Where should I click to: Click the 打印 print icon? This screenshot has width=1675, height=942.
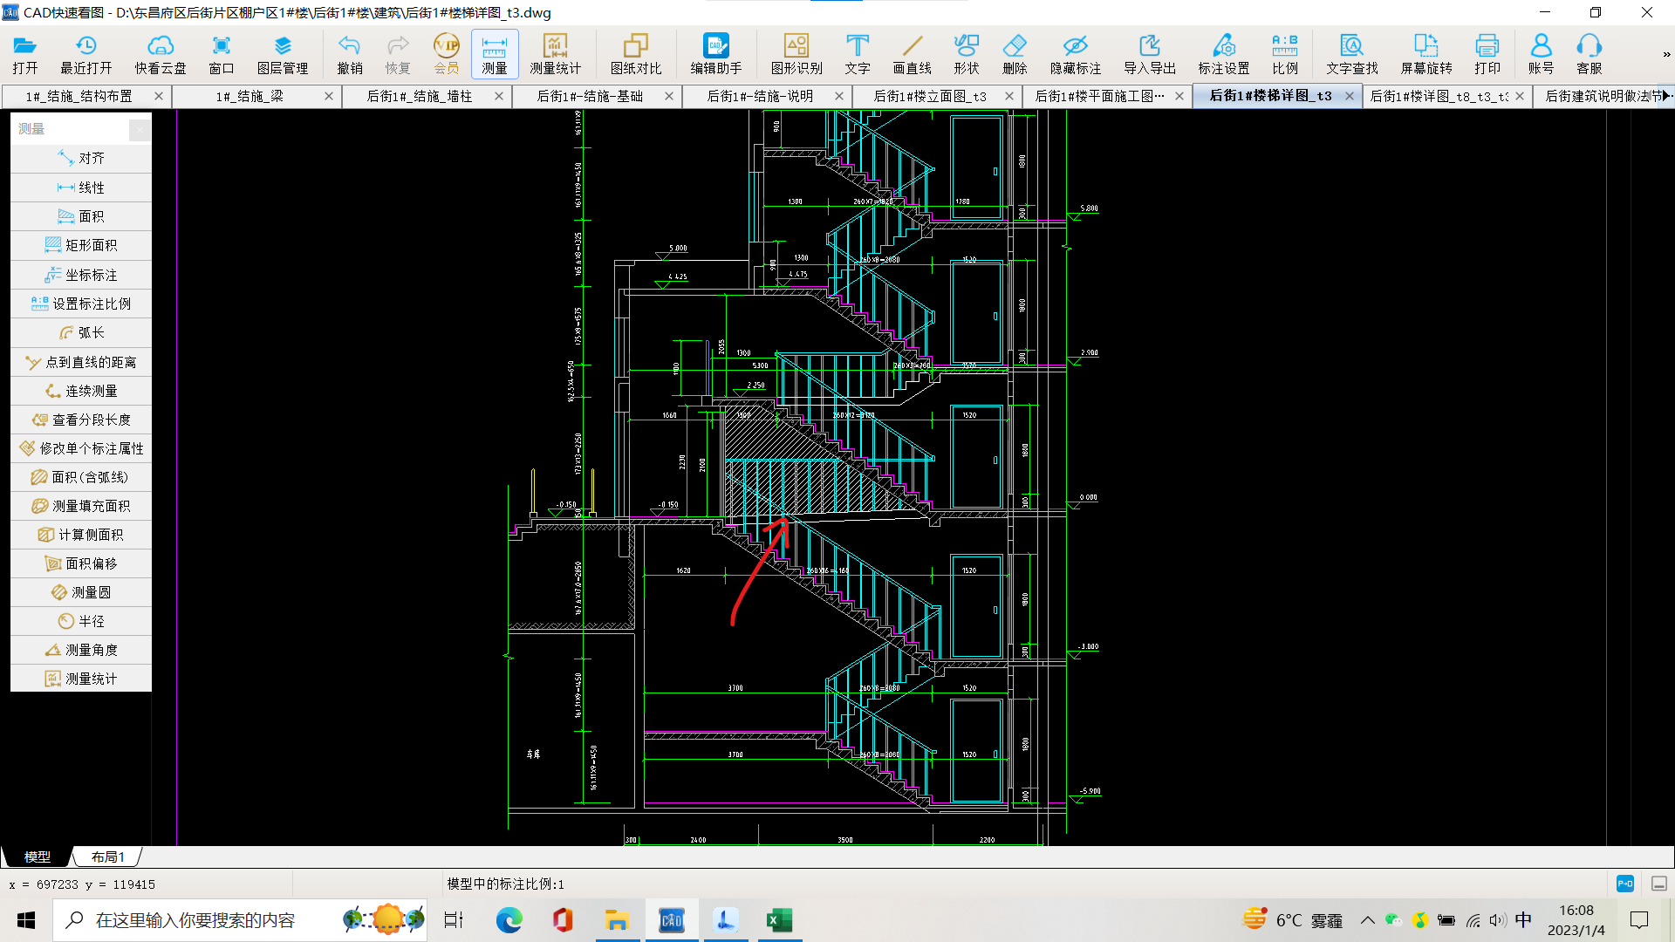click(1487, 54)
